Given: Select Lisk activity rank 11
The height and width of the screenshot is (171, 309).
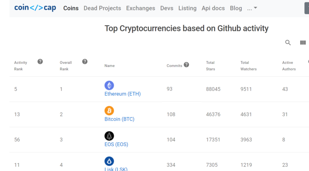Looking at the screenshot, I should click(x=17, y=165).
